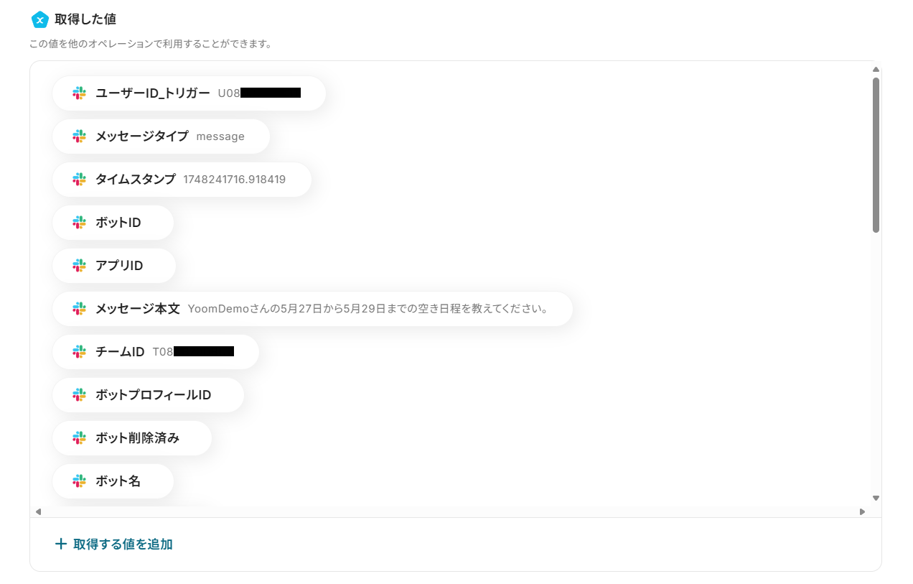Click the Slack icon beside ボットID

(79, 223)
